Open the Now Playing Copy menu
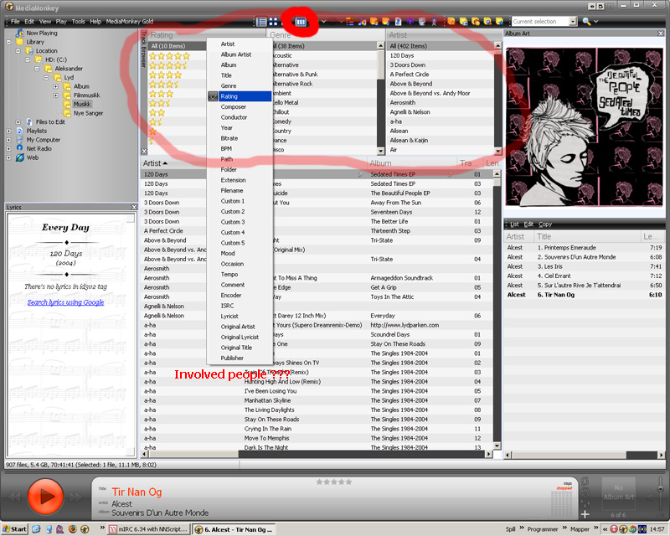This screenshot has height=536, width=670. 545,224
